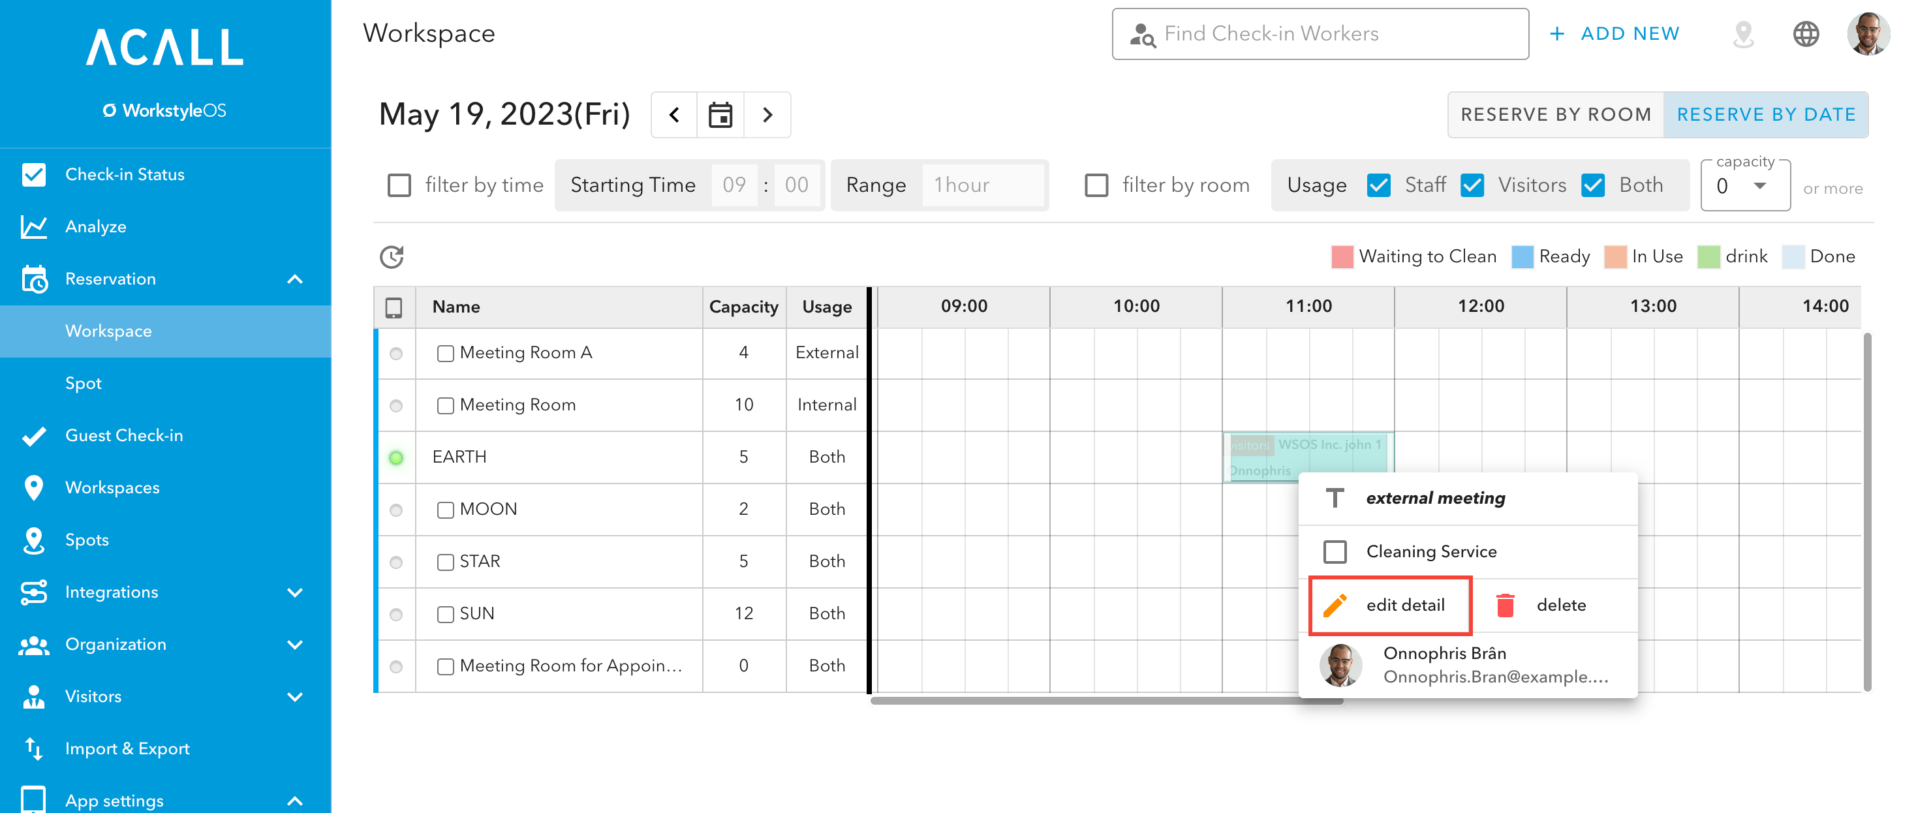Image resolution: width=1916 pixels, height=813 pixels.
Task: Choose delete in popup
Action: 1541,606
